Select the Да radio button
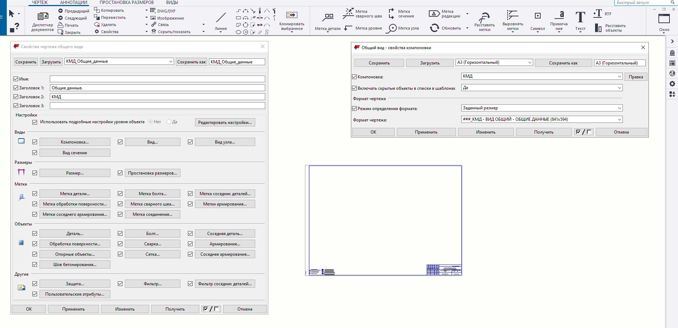 169,122
